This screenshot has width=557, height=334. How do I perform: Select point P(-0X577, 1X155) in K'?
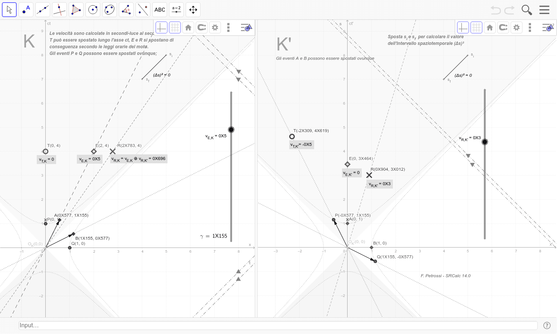[334, 220]
